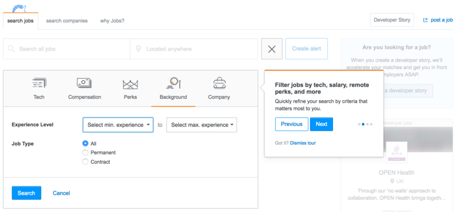Focus the Search all jobs field

pos(67,49)
